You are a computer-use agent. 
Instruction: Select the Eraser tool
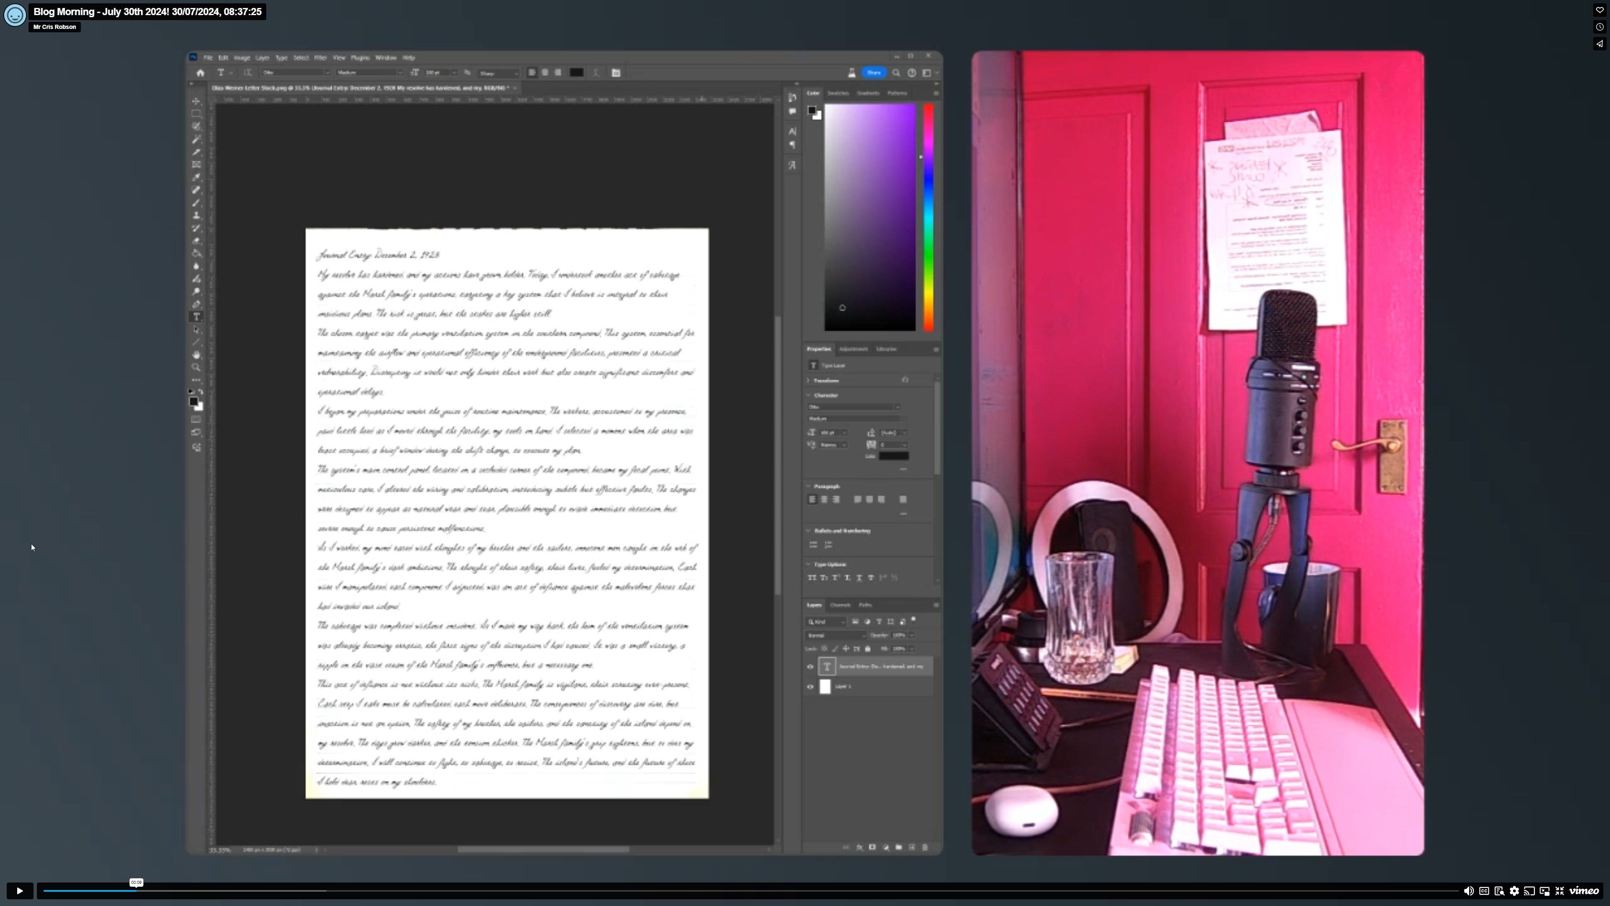[x=196, y=241]
